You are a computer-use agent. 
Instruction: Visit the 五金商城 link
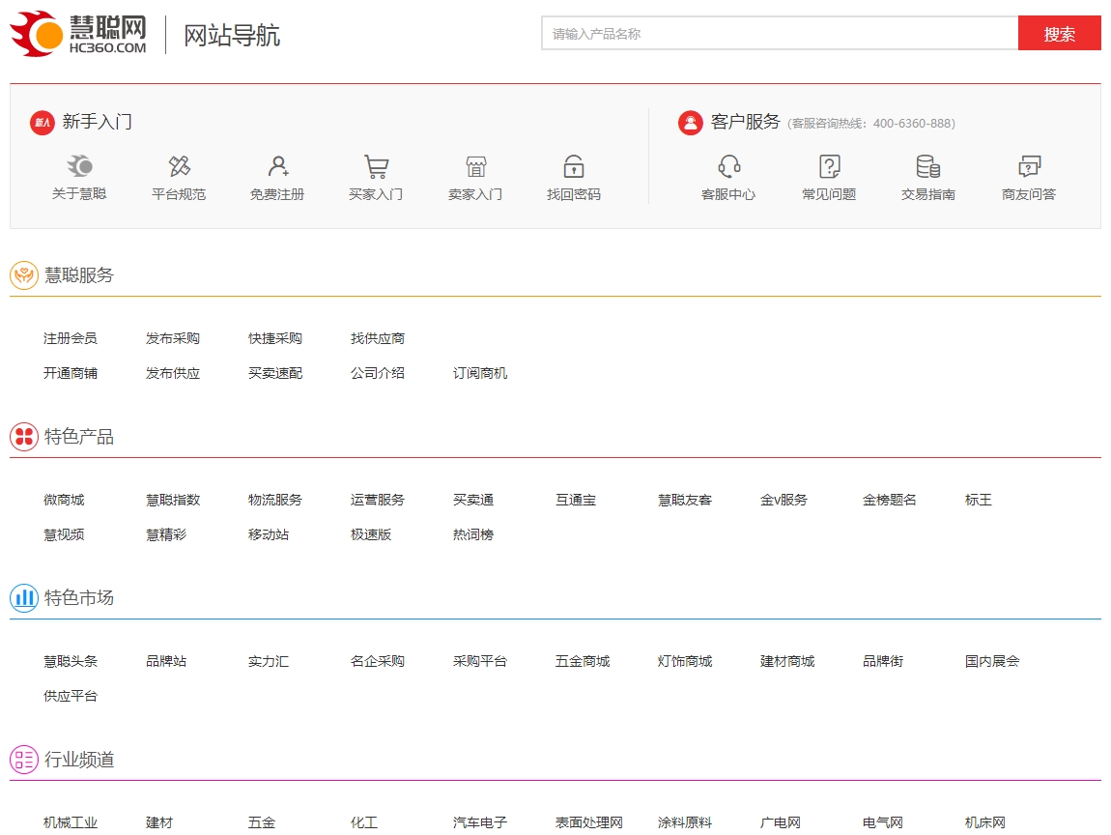(583, 661)
